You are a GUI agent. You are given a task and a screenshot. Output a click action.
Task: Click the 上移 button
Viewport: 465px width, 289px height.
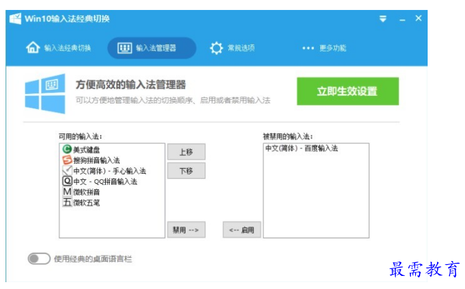(186, 152)
